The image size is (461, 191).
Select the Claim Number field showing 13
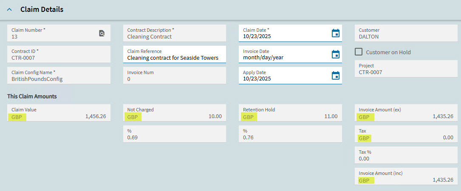(x=59, y=33)
